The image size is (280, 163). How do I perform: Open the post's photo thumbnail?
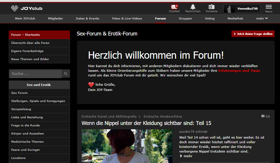(x=127, y=146)
